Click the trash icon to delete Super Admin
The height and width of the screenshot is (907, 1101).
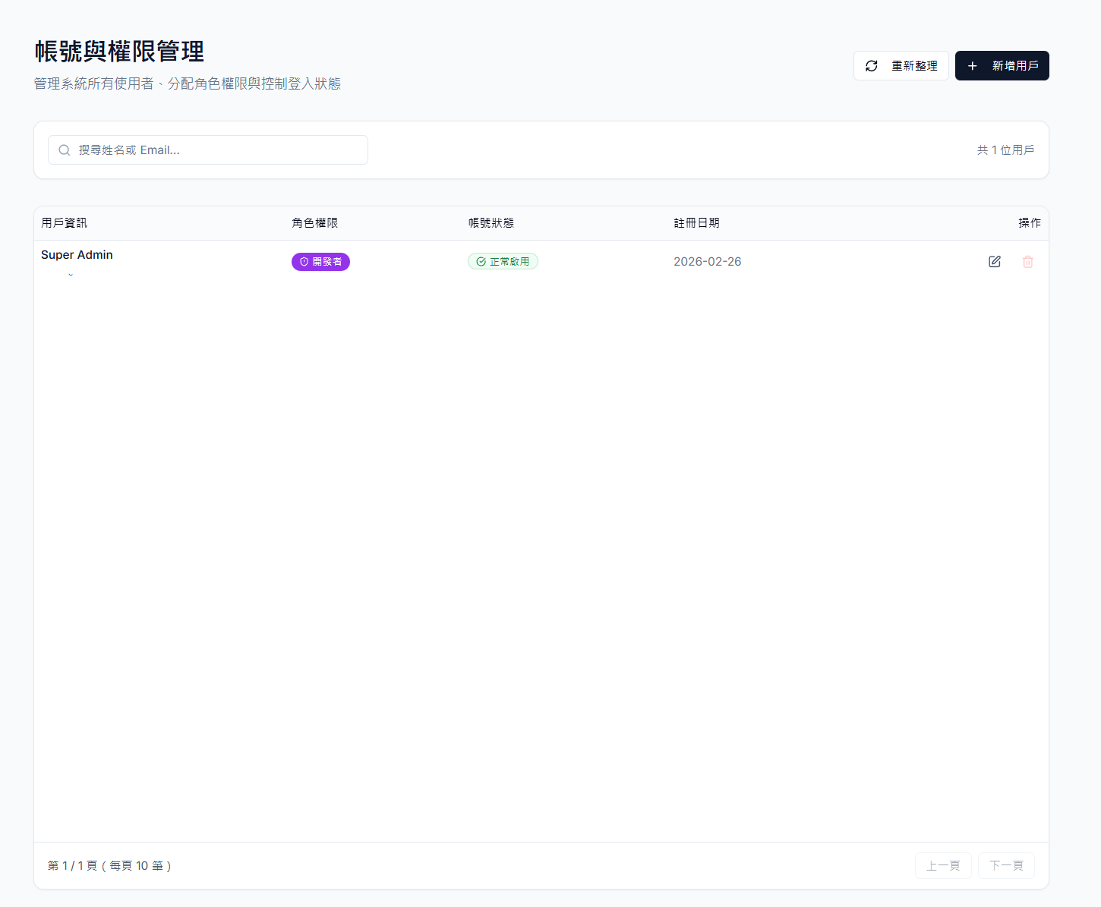point(1027,262)
